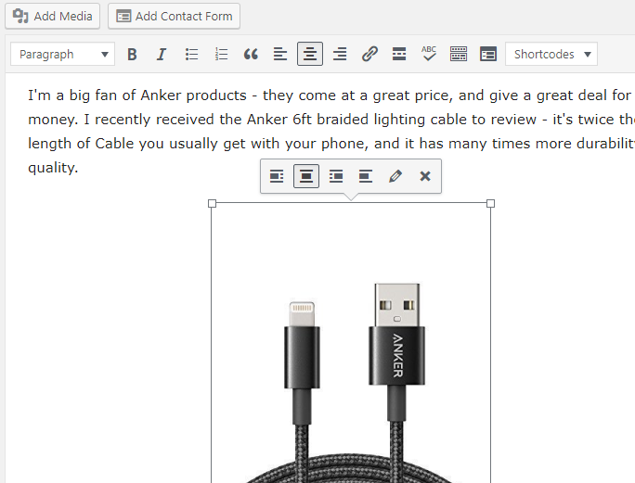Click the contact form toolbar icon

point(488,54)
